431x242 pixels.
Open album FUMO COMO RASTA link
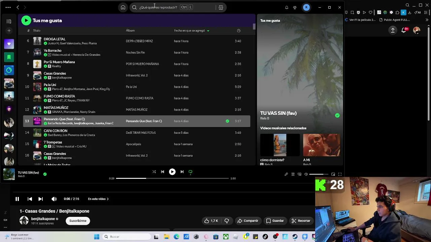click(x=139, y=98)
